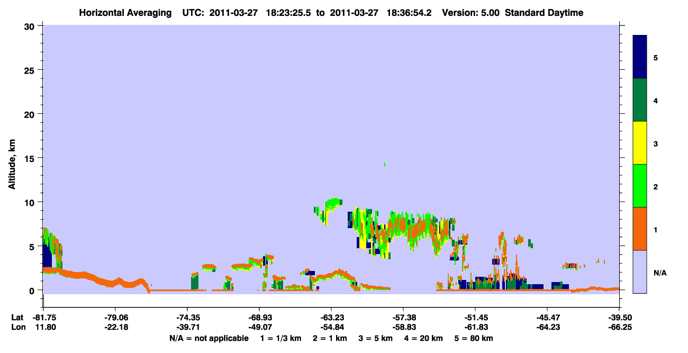Click longitude value -39.71
688x353 pixels.
click(187, 327)
